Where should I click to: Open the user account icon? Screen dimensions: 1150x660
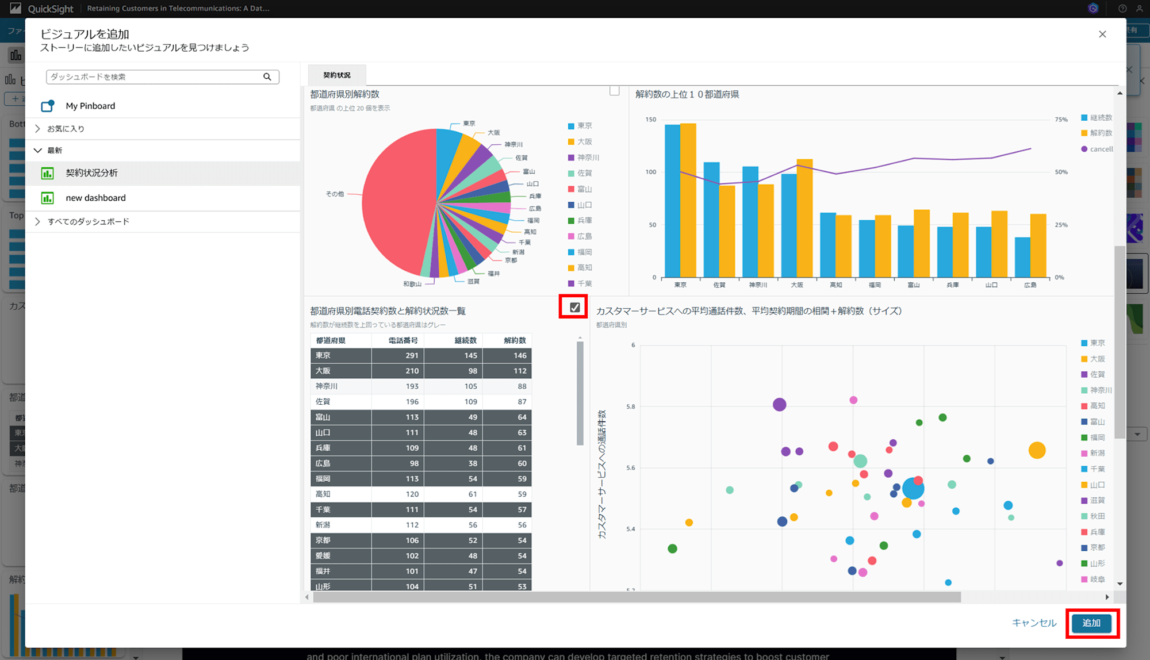(1139, 9)
